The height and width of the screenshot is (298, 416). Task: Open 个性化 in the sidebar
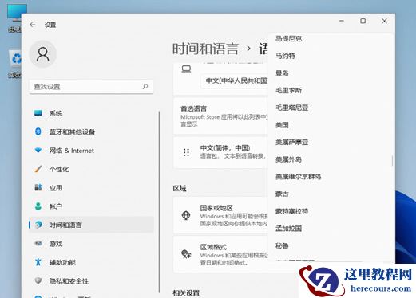pyautogui.click(x=91, y=169)
